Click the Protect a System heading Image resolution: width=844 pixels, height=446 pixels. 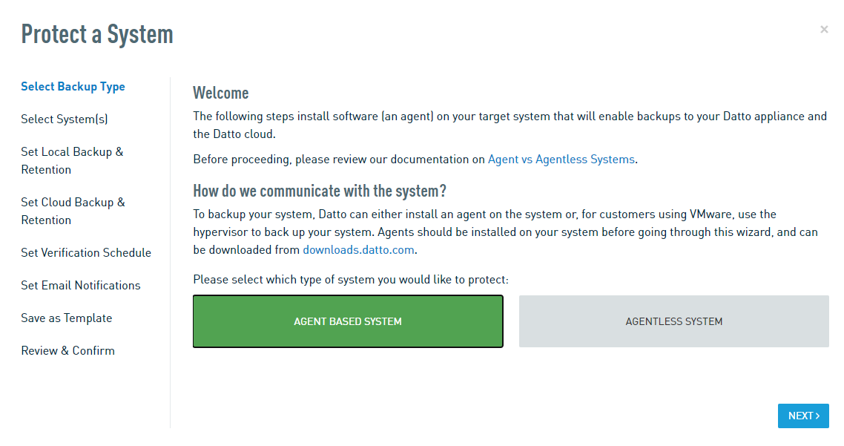tap(96, 34)
